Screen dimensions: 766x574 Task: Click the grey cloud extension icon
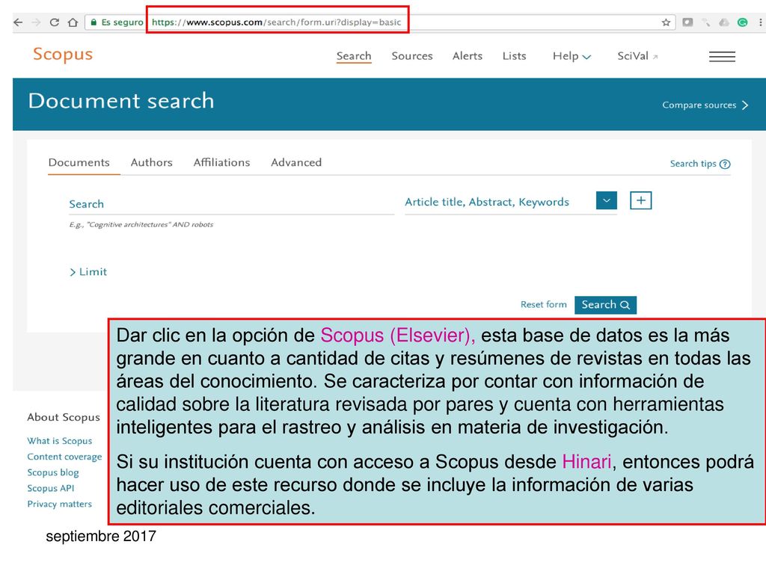[724, 22]
